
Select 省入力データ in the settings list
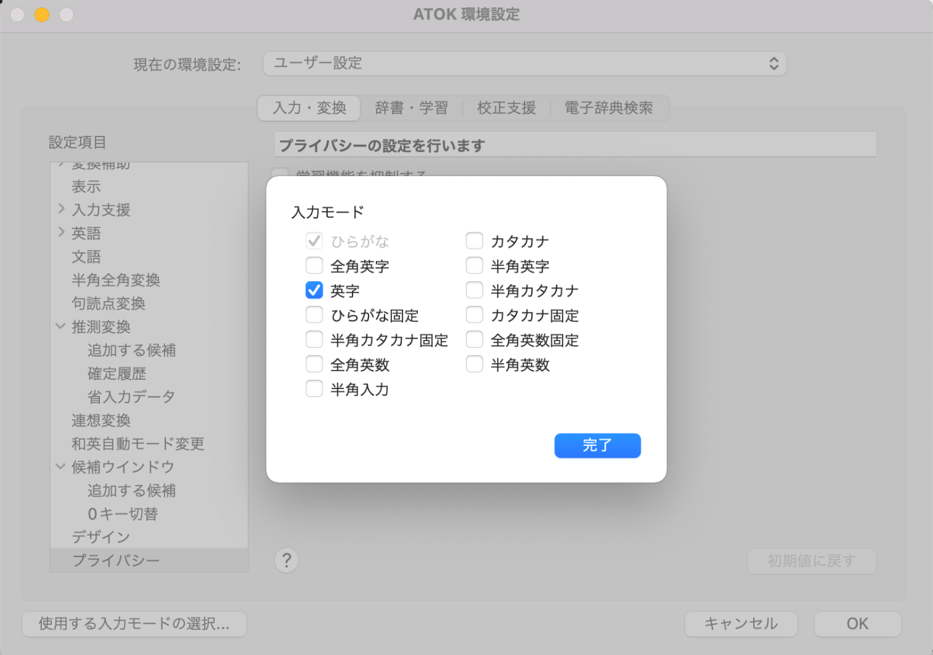[131, 396]
